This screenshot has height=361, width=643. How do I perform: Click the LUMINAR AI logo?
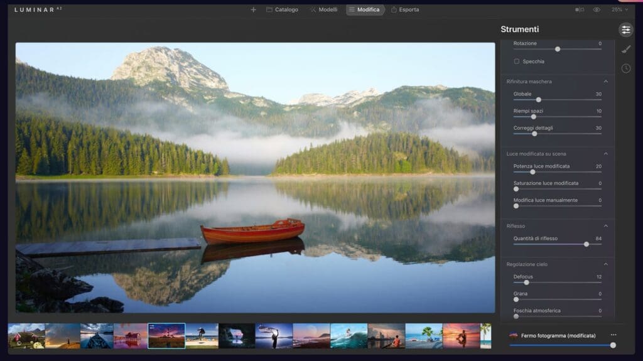pyautogui.click(x=38, y=9)
